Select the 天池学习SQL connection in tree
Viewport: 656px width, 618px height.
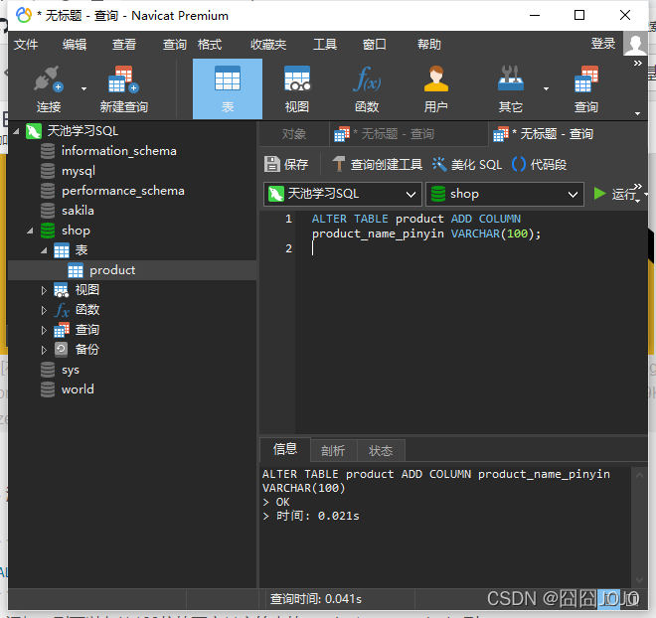[82, 131]
